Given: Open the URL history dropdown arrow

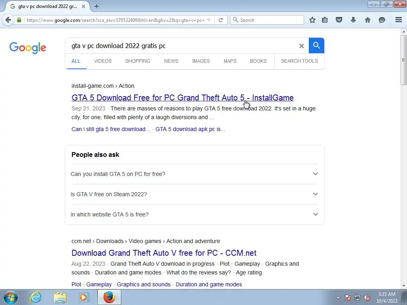Looking at the screenshot, I should (x=209, y=20).
